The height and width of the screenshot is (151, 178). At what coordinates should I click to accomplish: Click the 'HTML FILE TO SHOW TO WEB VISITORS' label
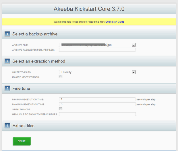pyautogui.click(x=35, y=114)
